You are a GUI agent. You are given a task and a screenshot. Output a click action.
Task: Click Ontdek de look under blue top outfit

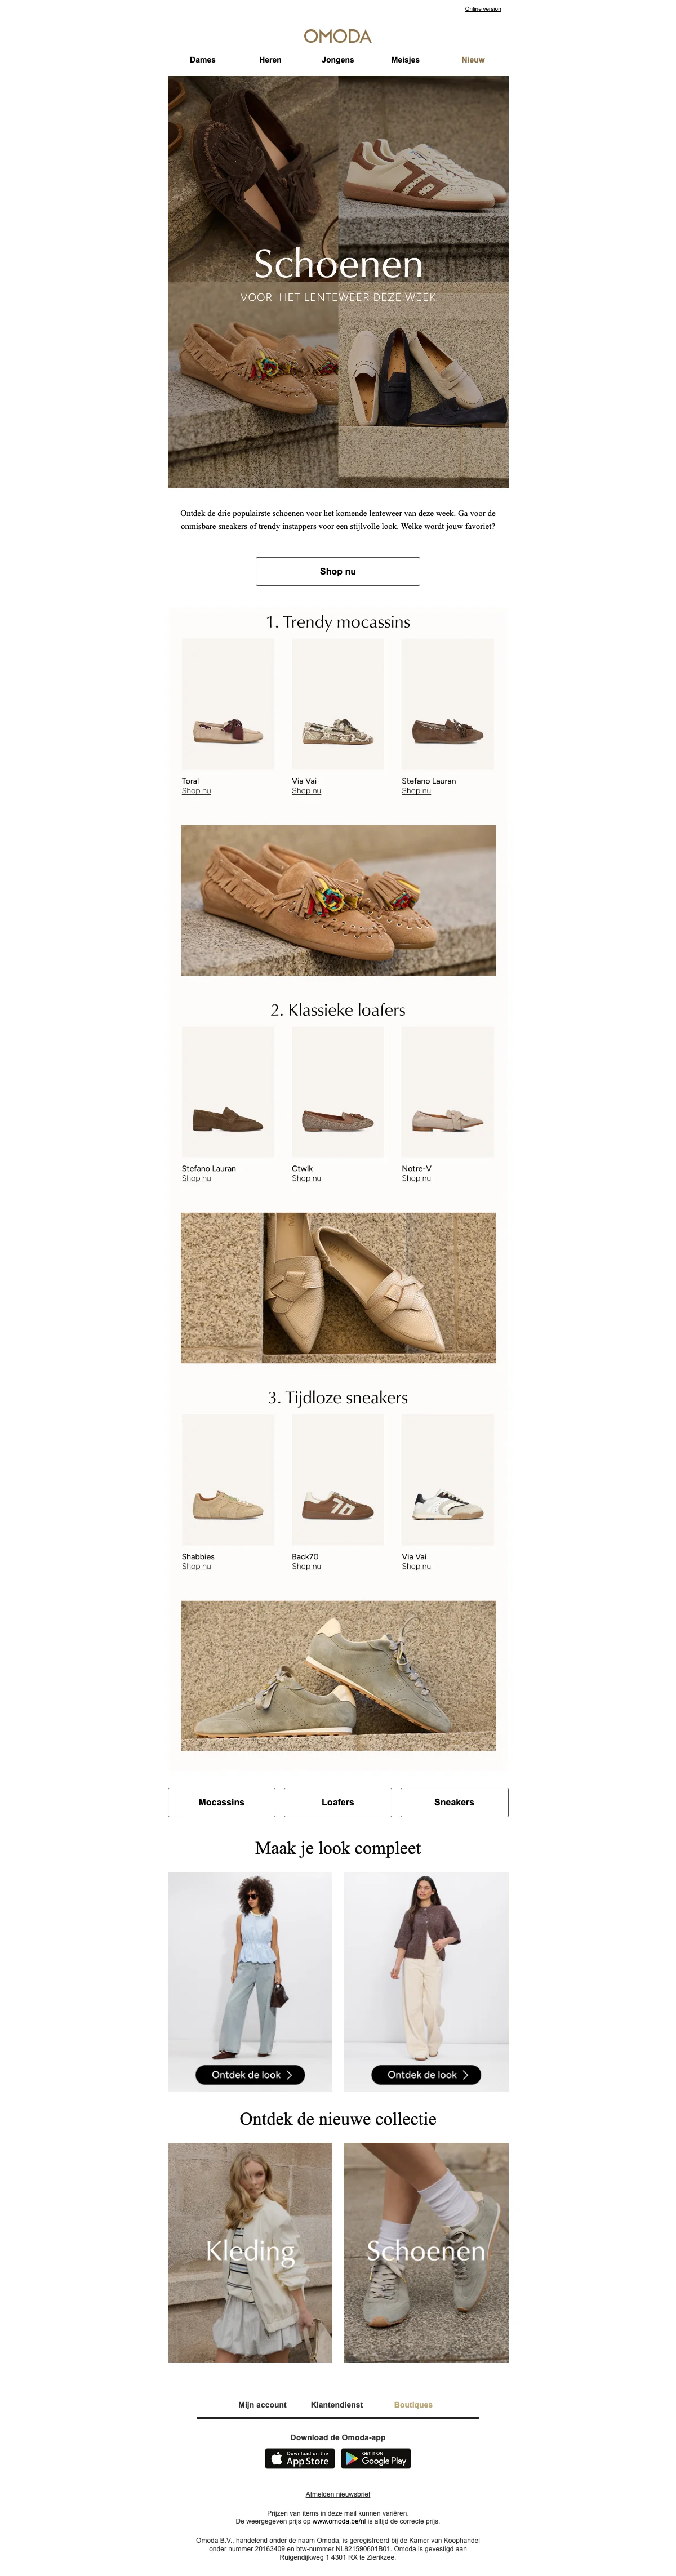pos(250,2075)
